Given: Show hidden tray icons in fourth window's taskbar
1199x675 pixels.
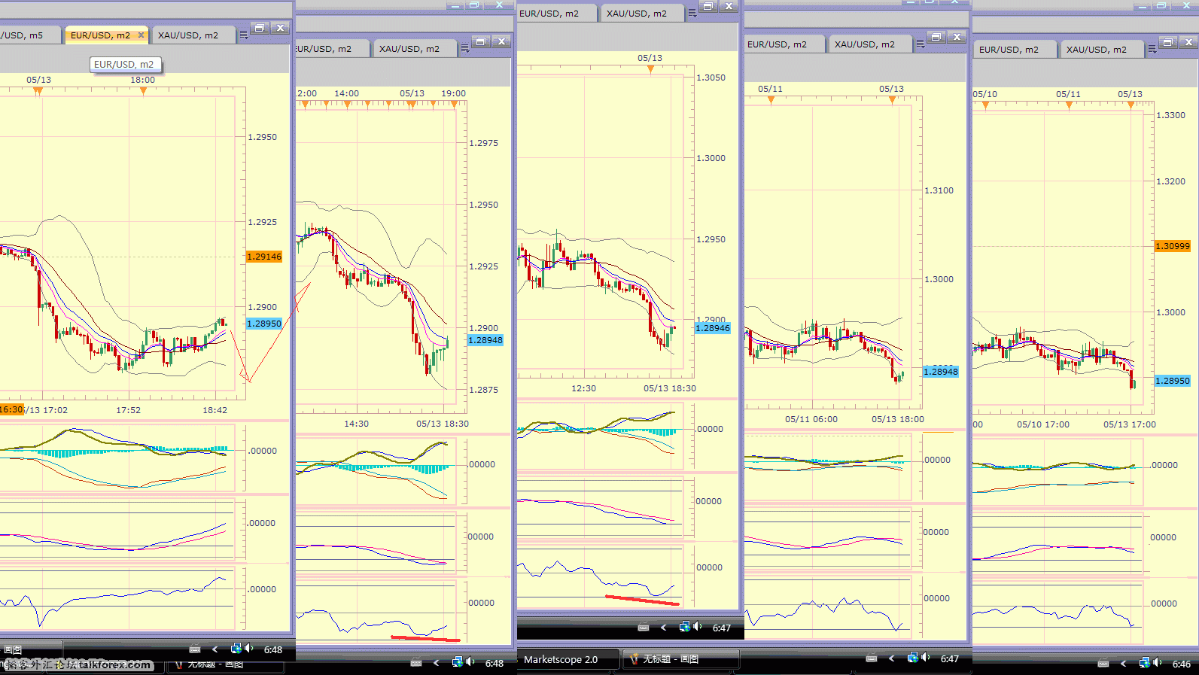Looking at the screenshot, I should click(892, 658).
